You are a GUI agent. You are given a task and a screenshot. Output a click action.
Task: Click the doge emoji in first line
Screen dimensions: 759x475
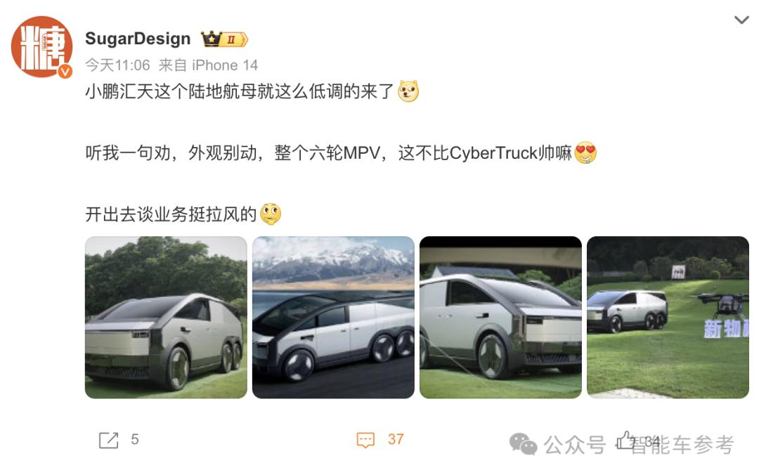[408, 91]
